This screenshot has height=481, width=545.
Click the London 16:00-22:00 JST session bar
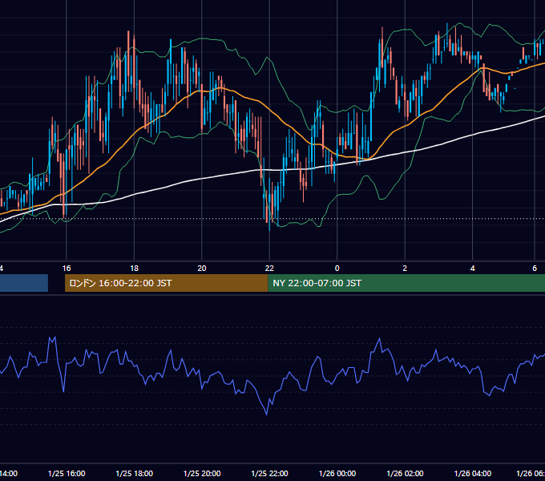coord(167,283)
